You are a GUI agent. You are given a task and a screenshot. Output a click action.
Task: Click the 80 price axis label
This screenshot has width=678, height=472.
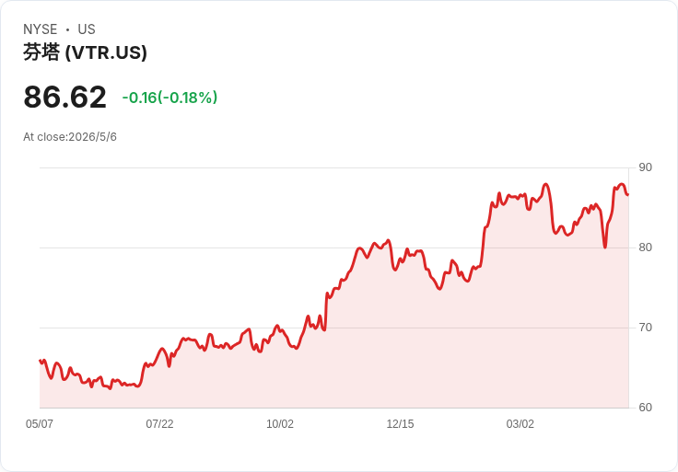645,248
